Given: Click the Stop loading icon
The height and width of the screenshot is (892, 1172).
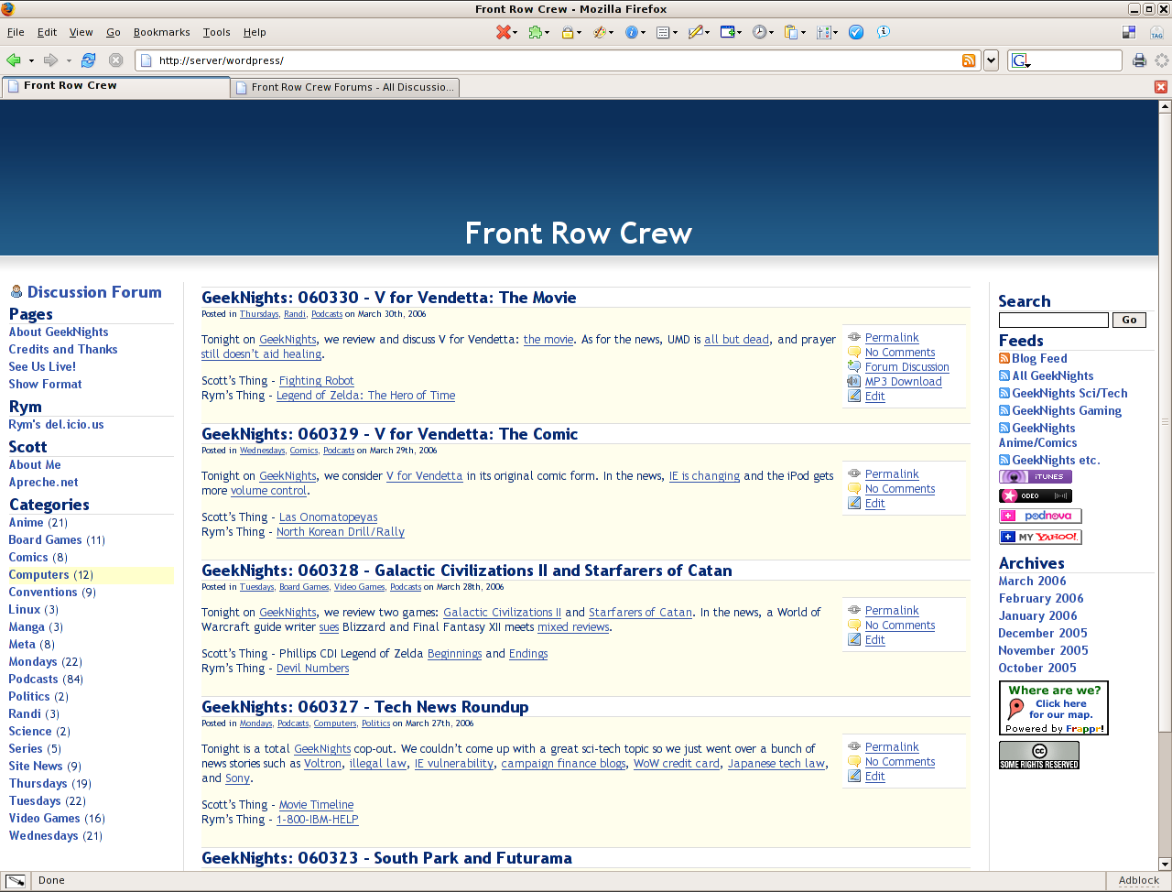Looking at the screenshot, I should click(115, 60).
